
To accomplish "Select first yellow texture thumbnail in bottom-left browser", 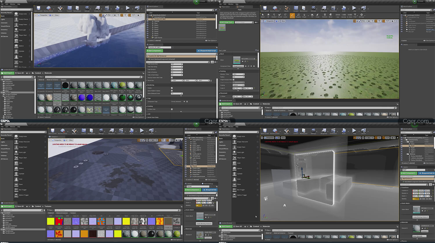I will click(51, 221).
